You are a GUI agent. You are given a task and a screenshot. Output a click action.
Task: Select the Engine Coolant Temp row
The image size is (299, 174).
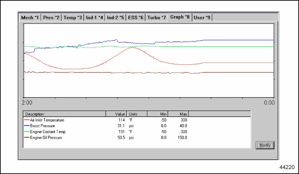(46, 132)
